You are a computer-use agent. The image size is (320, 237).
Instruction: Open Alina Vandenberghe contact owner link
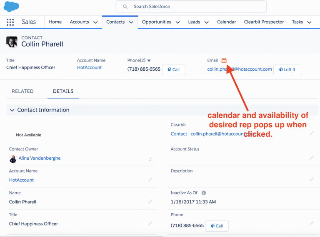click(x=40, y=158)
